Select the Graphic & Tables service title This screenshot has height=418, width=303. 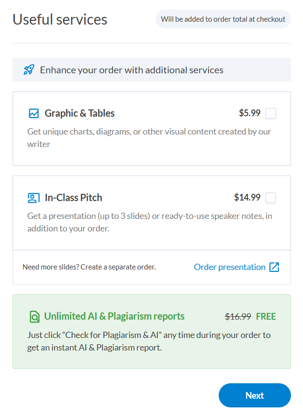pos(79,113)
